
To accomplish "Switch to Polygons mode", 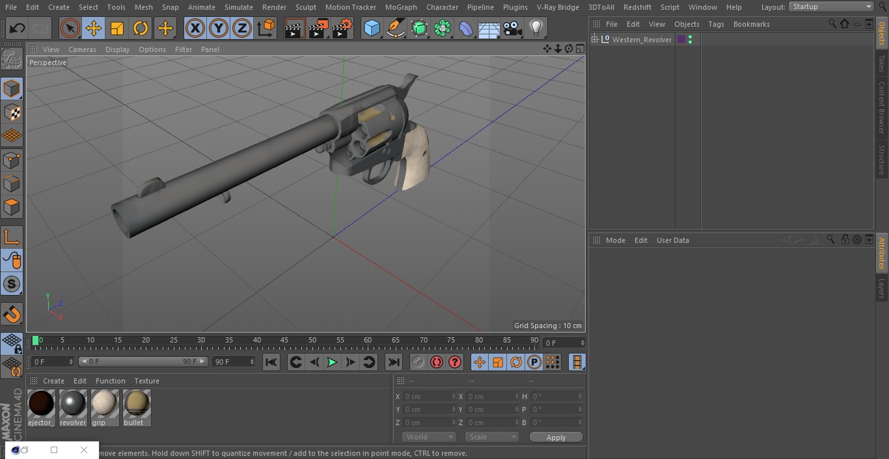I will point(12,208).
